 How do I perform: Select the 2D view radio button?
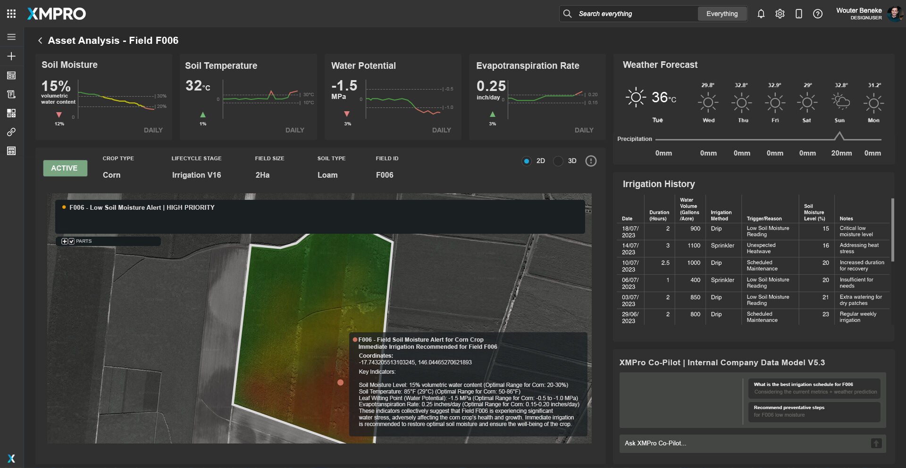(x=526, y=161)
